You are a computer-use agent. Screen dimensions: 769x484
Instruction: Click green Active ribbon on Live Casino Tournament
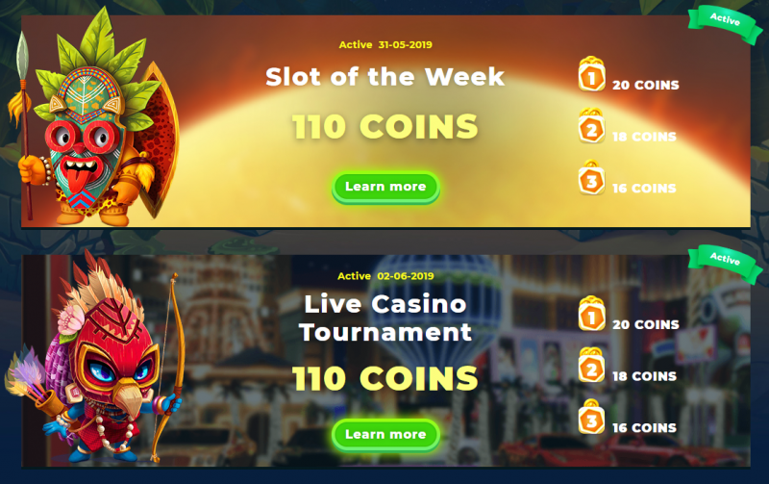726,263
